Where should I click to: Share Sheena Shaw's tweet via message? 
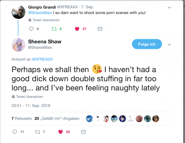83,132
